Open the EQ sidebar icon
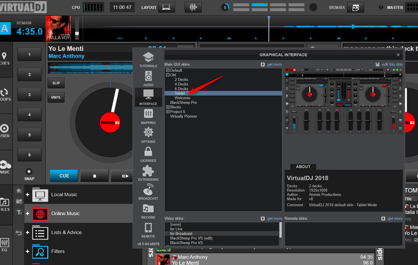 [5, 245]
